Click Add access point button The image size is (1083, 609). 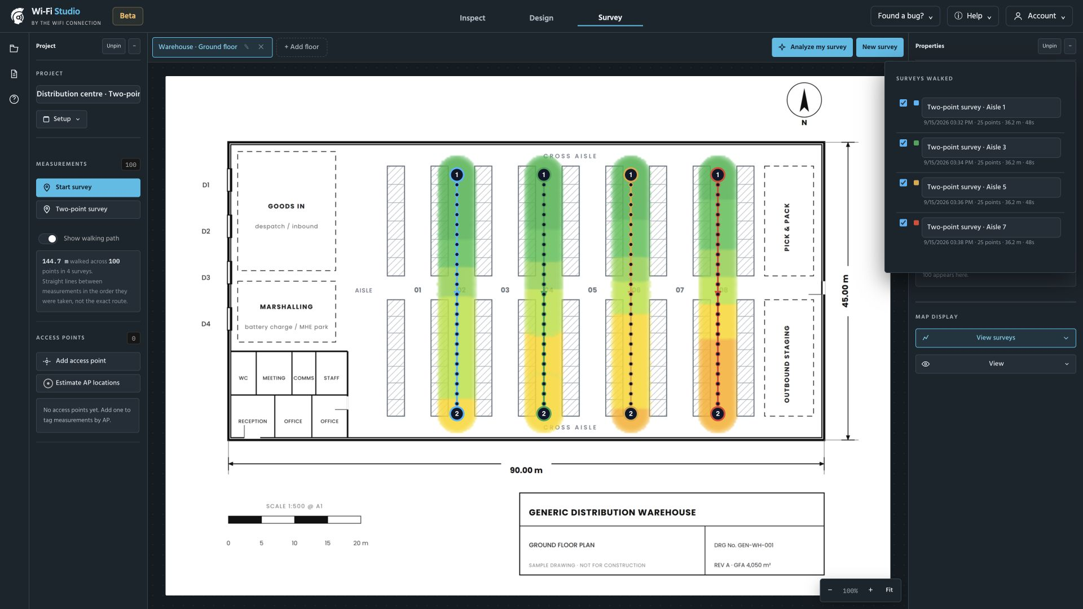point(88,361)
